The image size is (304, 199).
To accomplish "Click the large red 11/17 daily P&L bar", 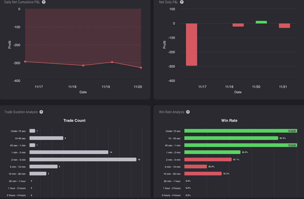I will coord(192,44).
